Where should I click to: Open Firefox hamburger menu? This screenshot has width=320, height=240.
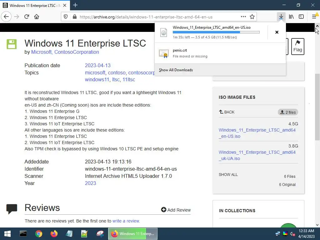click(x=314, y=17)
